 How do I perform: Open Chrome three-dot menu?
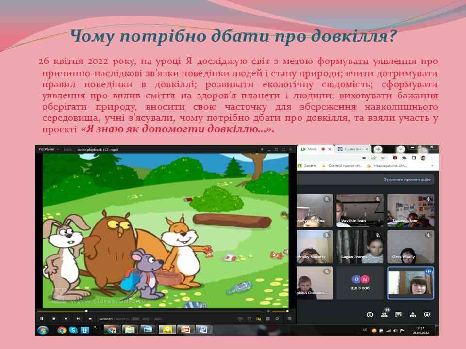(433, 158)
